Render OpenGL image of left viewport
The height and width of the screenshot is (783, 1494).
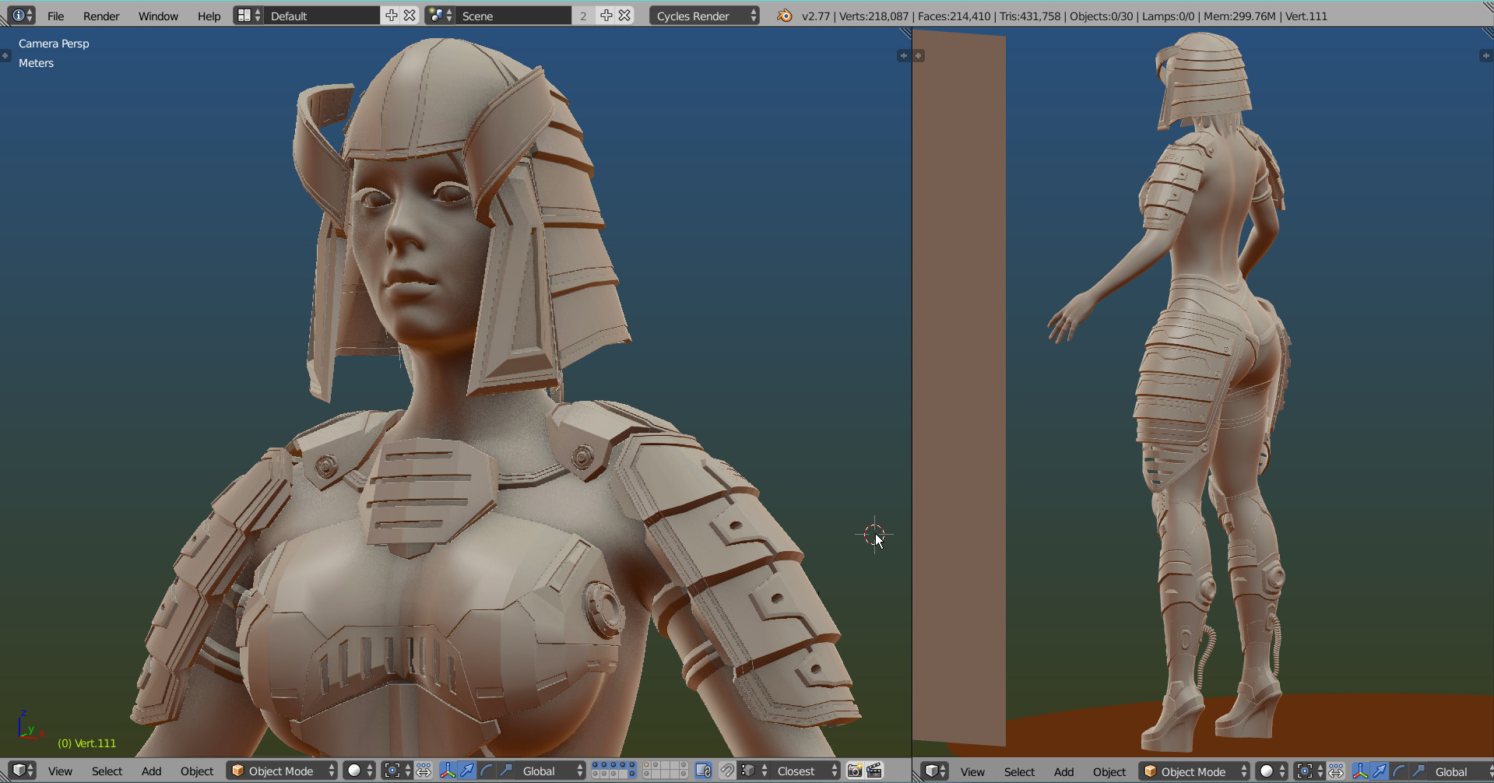[x=855, y=771]
